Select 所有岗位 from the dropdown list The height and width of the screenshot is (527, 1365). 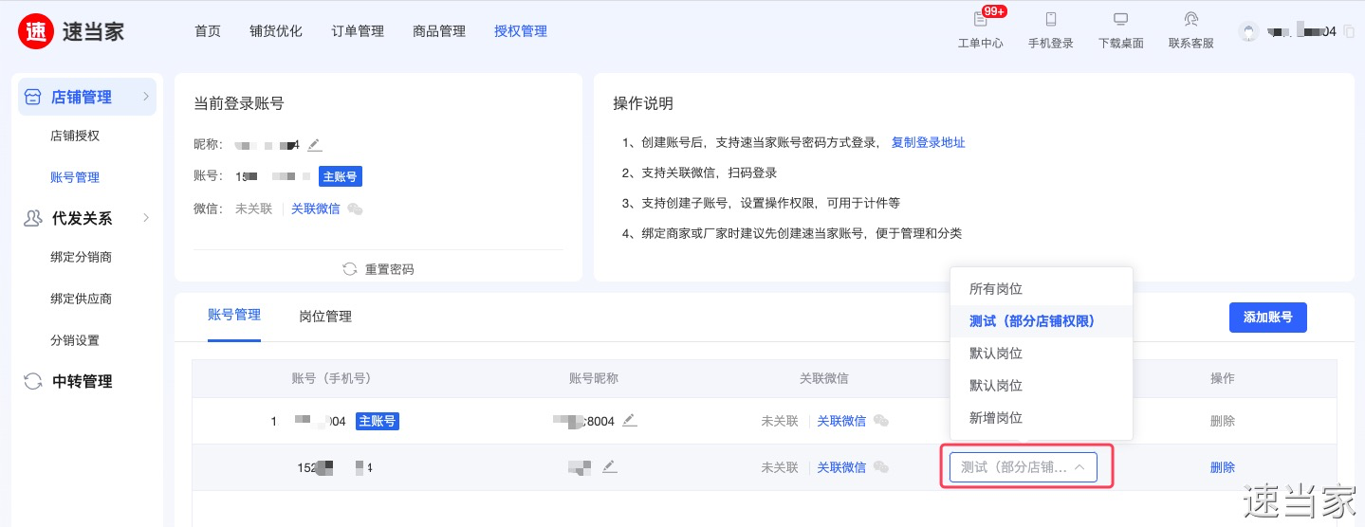(x=995, y=289)
